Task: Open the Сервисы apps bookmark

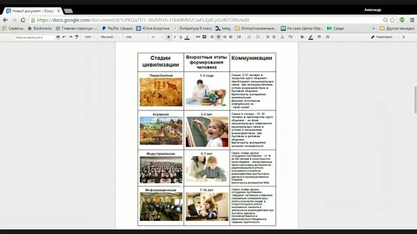Action: (x=13, y=28)
